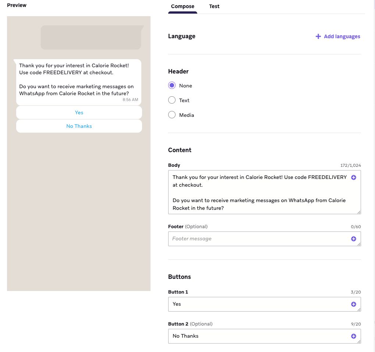
Task: Click the plus icon in Body field
Action: [354, 177]
